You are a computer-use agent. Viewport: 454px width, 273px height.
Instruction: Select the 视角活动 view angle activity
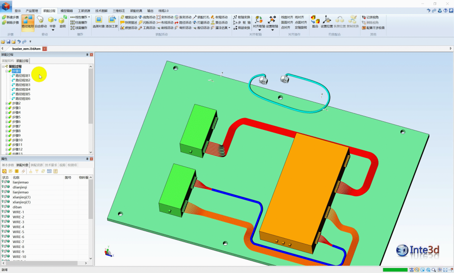(x=147, y=17)
